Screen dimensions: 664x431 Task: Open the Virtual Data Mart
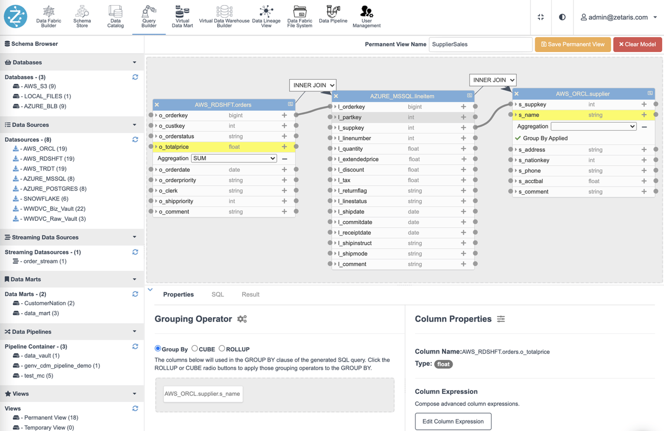[182, 17]
